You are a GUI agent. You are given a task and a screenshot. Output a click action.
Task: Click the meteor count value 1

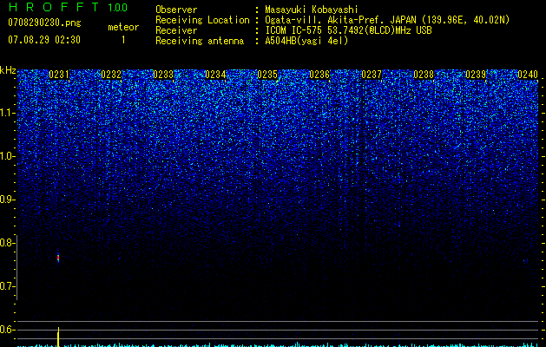(x=123, y=40)
